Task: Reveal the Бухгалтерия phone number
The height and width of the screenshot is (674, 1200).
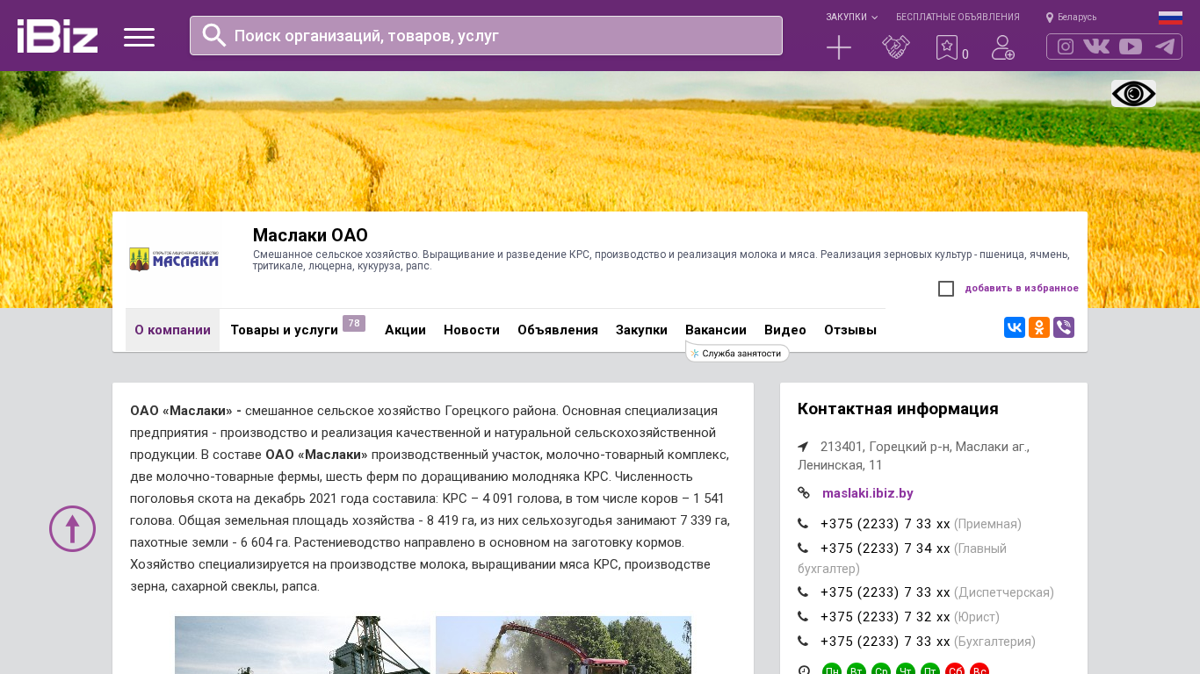Action: tap(886, 642)
